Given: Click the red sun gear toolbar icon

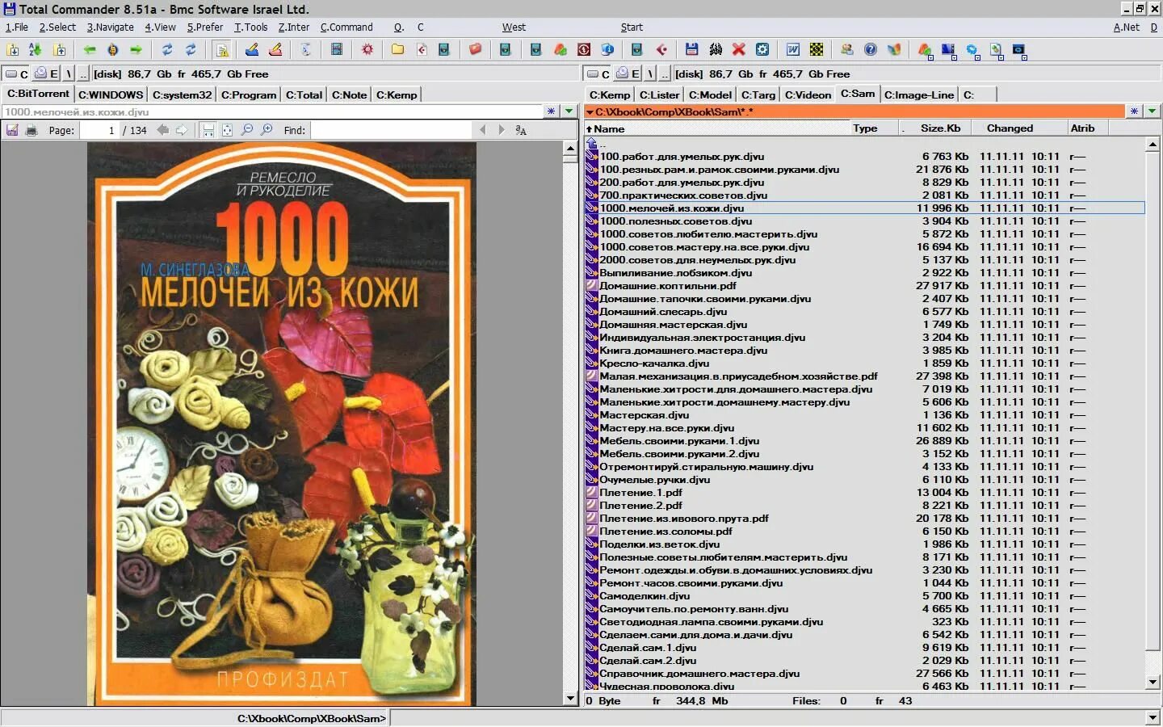Looking at the screenshot, I should pyautogui.click(x=367, y=50).
